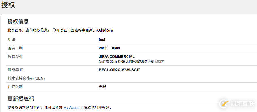
Task: Click the 更新授权码 section heading
Action: click(x=21, y=99)
